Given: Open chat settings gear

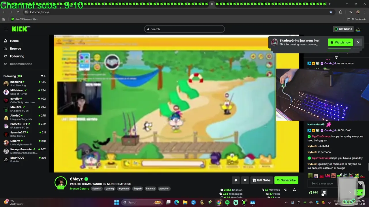Looking at the screenshot, I should [350, 193].
